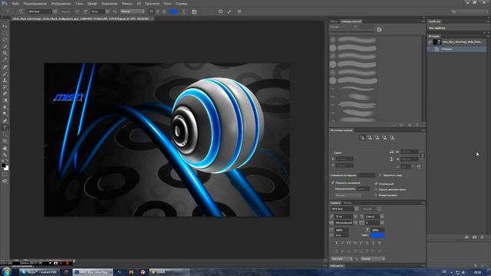This screenshot has width=491, height=276.
Task: Select the Hand tool
Action: [x=5, y=148]
